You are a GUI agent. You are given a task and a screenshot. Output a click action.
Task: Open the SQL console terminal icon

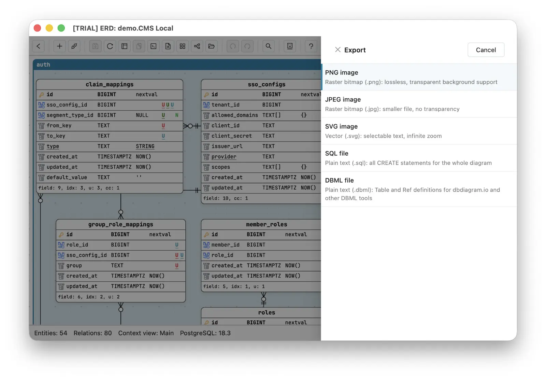tap(154, 46)
